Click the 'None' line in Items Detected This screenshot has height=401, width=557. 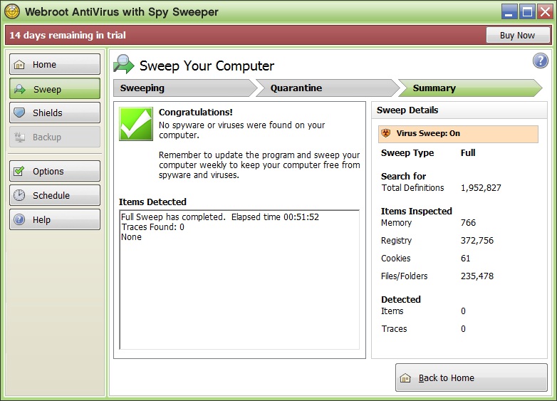(x=131, y=237)
